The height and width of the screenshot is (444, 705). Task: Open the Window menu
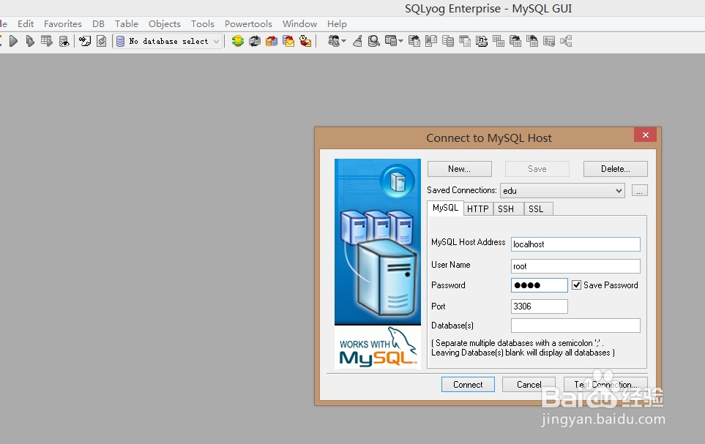click(x=300, y=24)
